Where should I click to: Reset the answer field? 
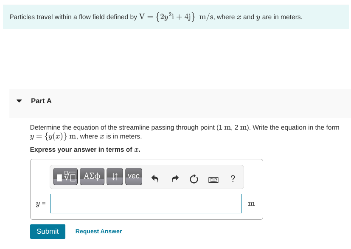point(194,179)
